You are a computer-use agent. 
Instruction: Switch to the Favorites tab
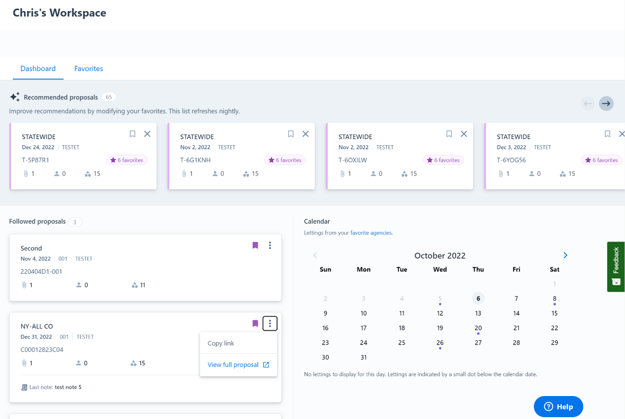[x=88, y=68]
